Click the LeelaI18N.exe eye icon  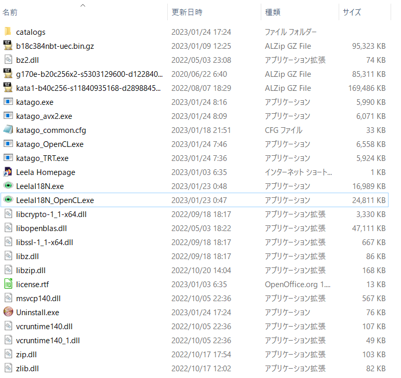tap(8, 185)
